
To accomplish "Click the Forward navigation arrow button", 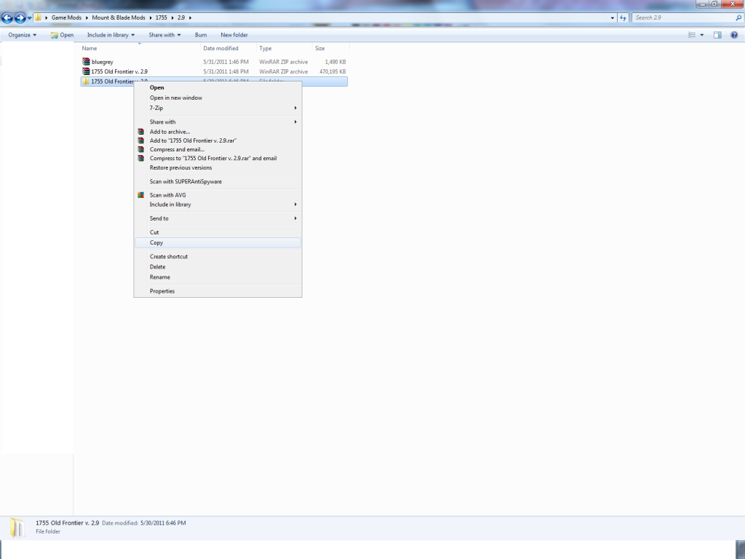I will pyautogui.click(x=20, y=17).
